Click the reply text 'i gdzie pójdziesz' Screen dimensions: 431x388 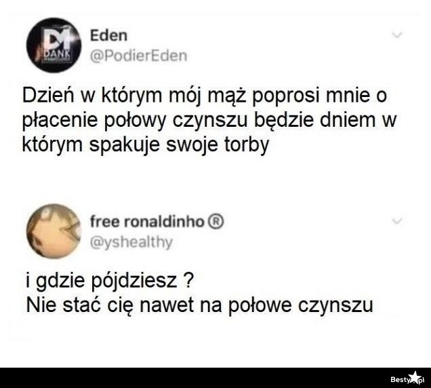click(x=102, y=281)
